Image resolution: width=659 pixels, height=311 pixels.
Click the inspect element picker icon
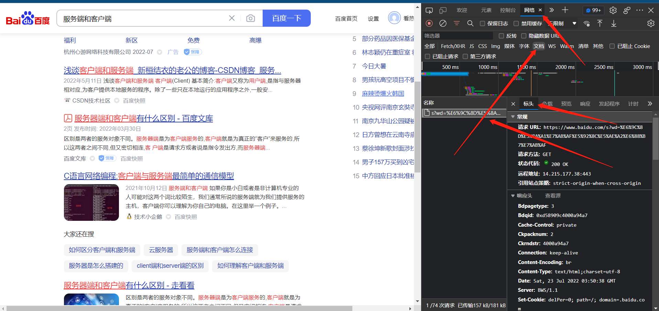click(x=429, y=10)
